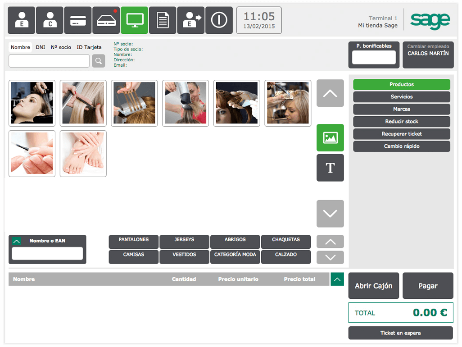462x347 pixels.
Task: Click the P. bonificables input field
Action: (x=374, y=57)
